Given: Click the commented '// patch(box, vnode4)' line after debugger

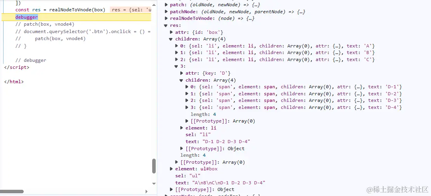Looking at the screenshot, I should tap(45, 24).
